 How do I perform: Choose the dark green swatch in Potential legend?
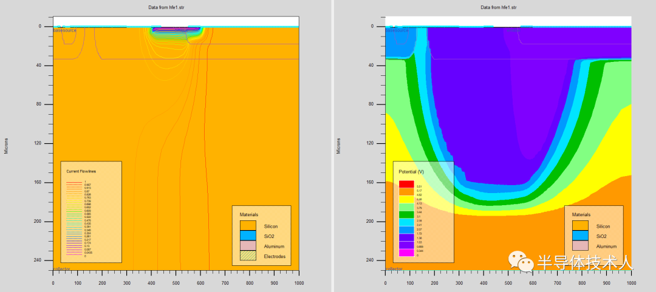[x=406, y=215]
